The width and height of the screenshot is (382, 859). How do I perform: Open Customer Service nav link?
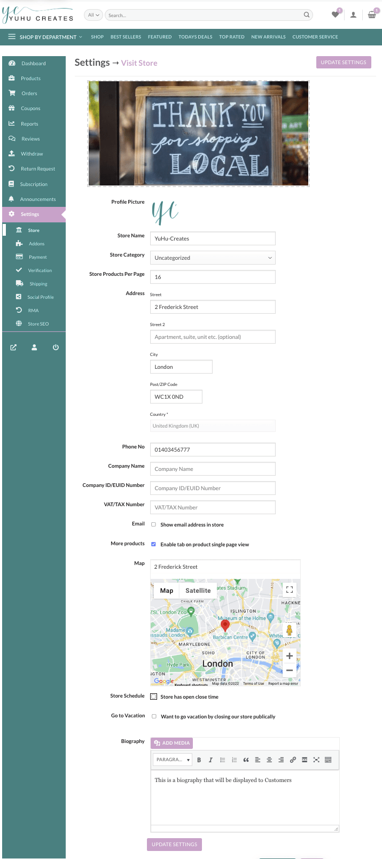pos(315,37)
